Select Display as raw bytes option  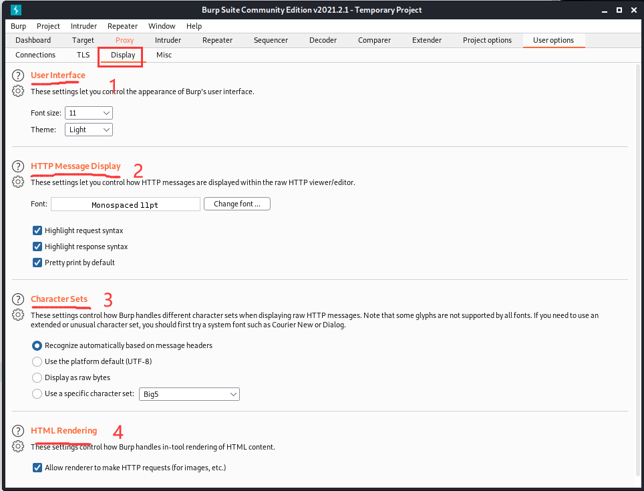(x=37, y=377)
